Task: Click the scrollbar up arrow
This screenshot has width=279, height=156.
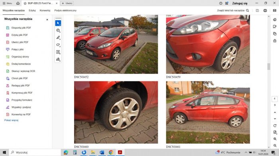Action: click(x=269, y=17)
